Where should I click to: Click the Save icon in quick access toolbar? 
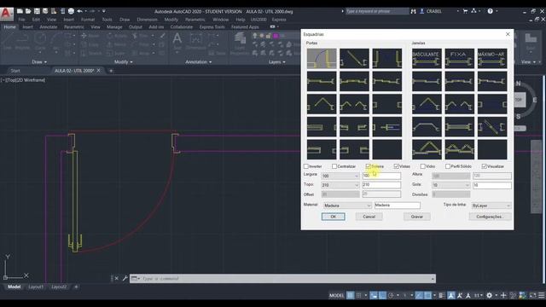pyautogui.click(x=37, y=11)
